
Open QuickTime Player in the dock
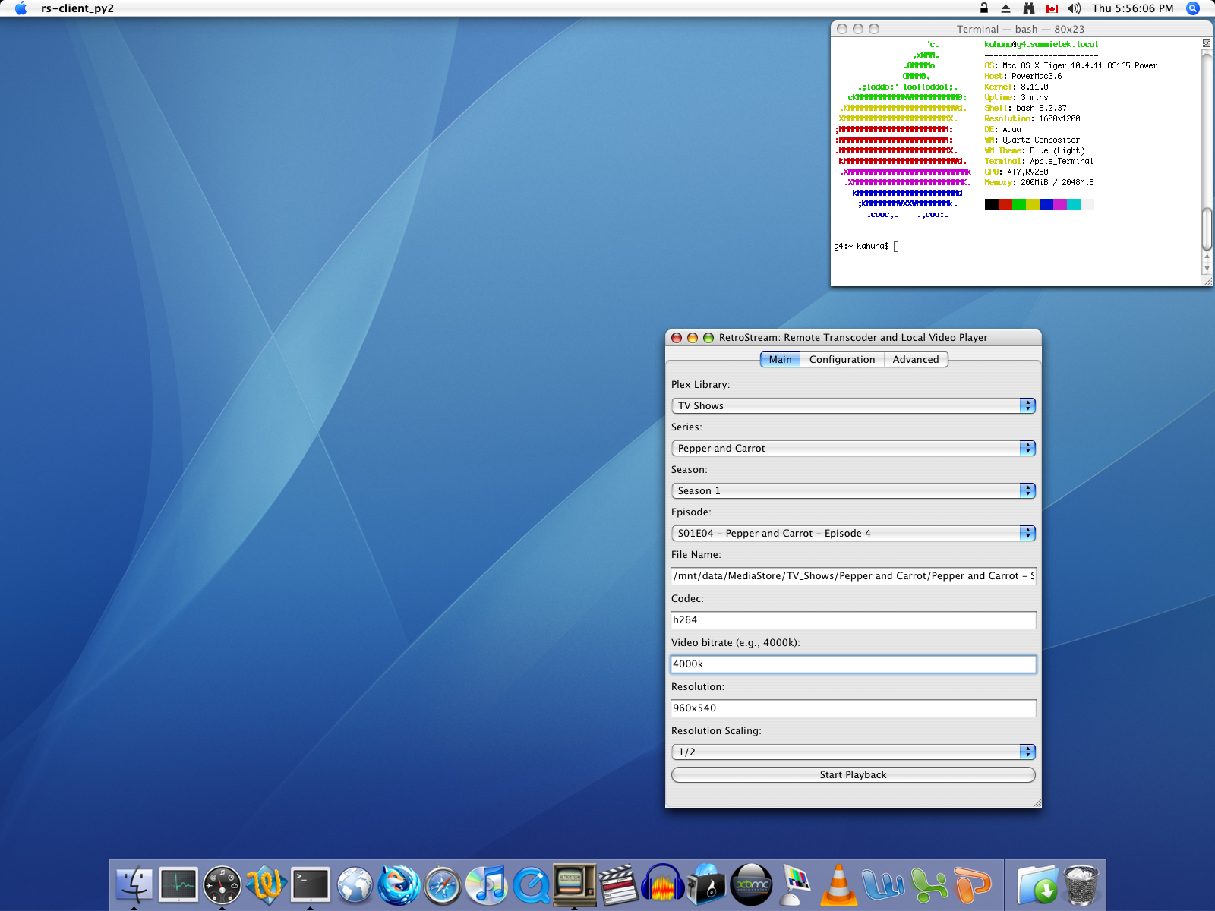531,885
